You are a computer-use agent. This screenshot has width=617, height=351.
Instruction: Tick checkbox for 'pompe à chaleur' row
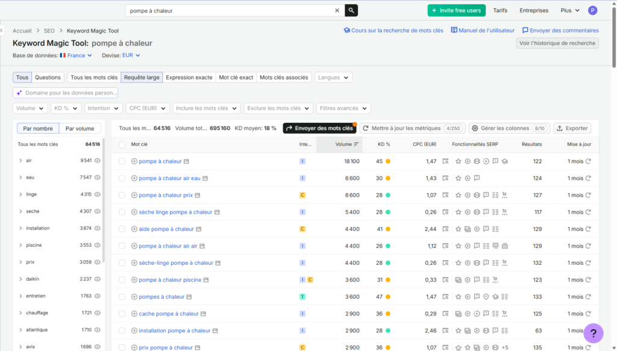pos(122,161)
